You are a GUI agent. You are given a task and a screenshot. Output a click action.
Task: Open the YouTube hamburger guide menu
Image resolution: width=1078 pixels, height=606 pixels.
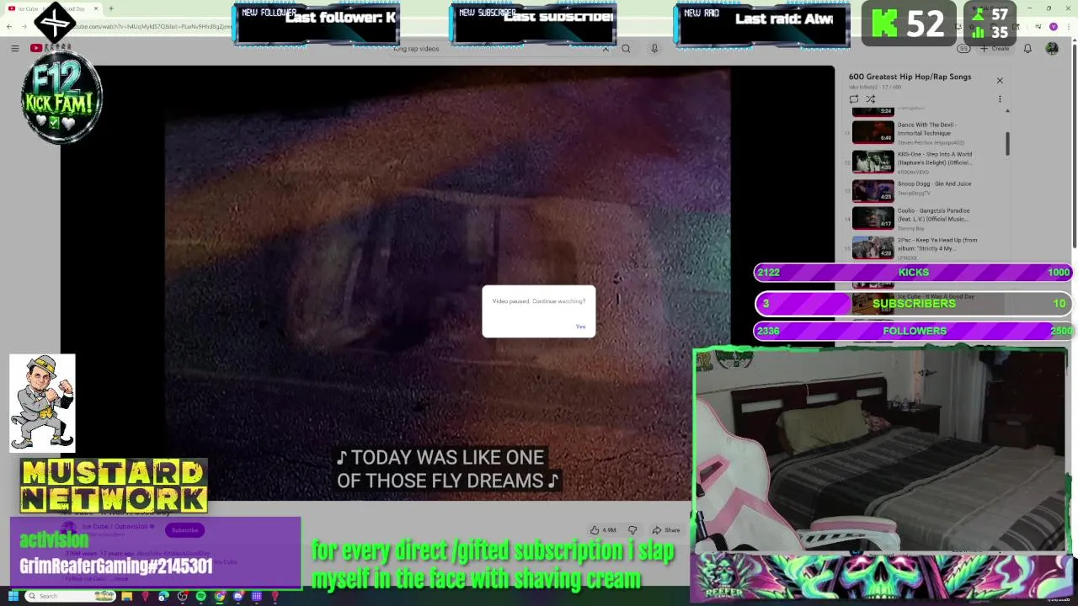[x=14, y=49]
